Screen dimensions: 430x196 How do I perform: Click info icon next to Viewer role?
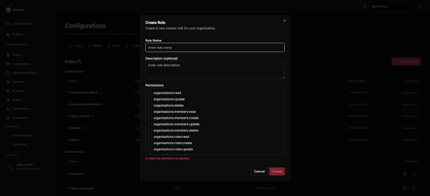[82, 140]
